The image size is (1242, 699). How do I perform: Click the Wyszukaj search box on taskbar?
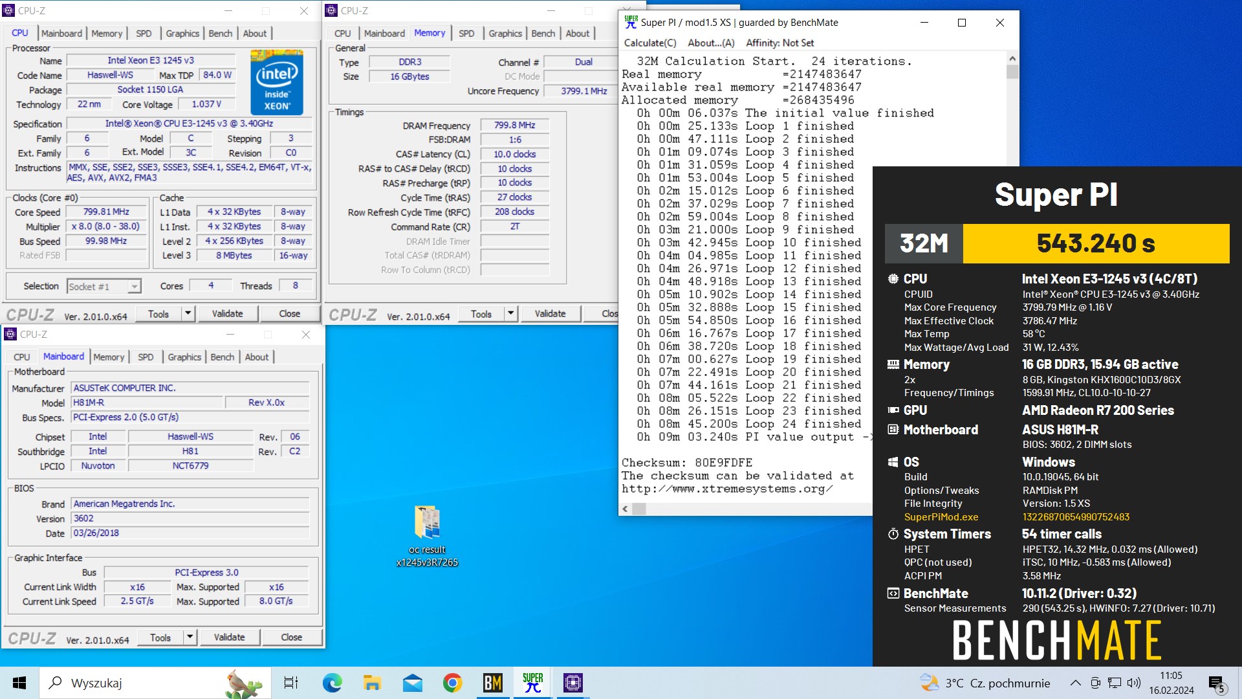click(155, 683)
